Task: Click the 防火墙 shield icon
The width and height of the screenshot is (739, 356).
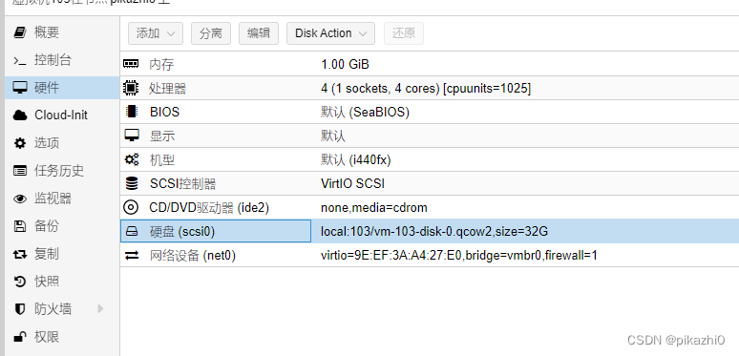Action: click(x=20, y=309)
